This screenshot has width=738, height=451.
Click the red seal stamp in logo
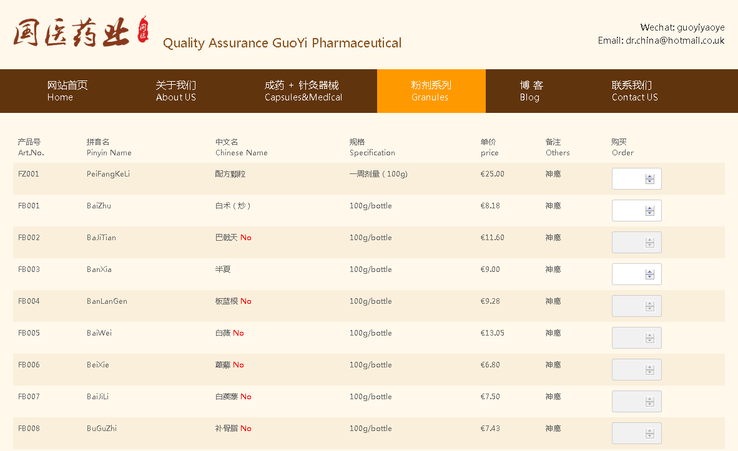click(144, 30)
